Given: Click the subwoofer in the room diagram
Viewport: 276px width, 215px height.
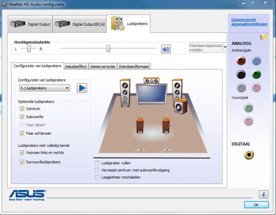Looking at the screenshot, I should [x=181, y=106].
